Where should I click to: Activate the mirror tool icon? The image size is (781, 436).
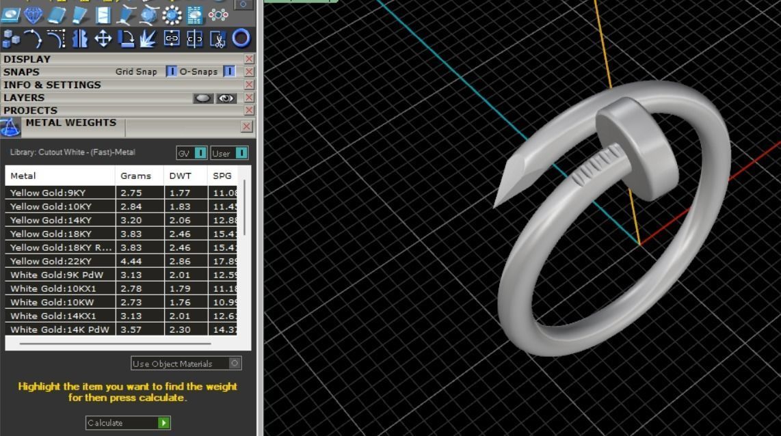tap(79, 38)
